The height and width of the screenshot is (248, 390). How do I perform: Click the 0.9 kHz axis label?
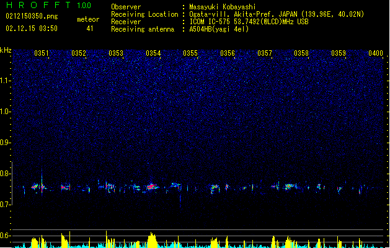[x=5, y=143]
